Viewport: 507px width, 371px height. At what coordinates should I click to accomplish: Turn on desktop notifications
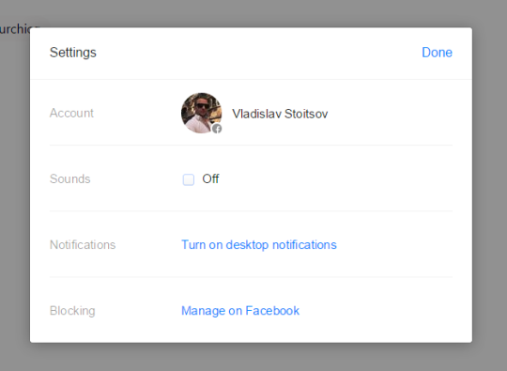(x=259, y=245)
